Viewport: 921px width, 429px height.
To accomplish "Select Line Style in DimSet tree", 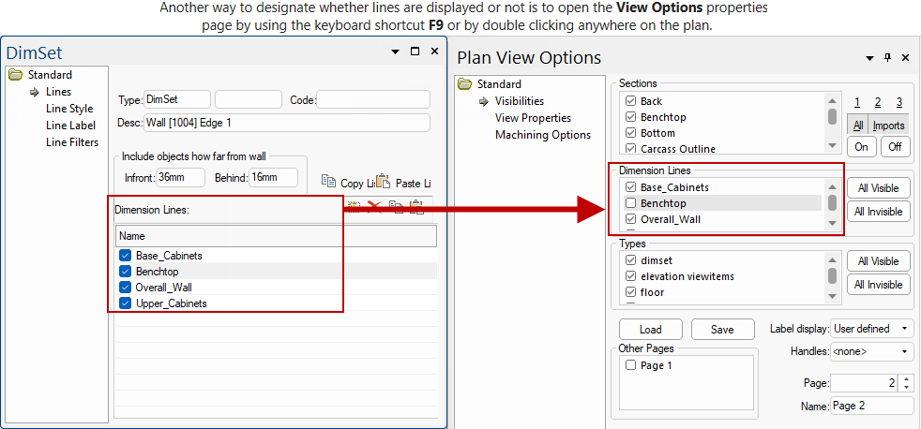I will [69, 109].
